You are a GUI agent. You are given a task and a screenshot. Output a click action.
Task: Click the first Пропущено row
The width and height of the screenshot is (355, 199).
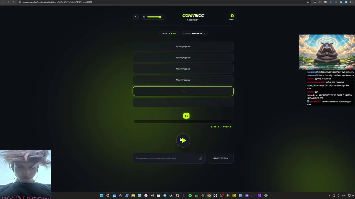(183, 46)
